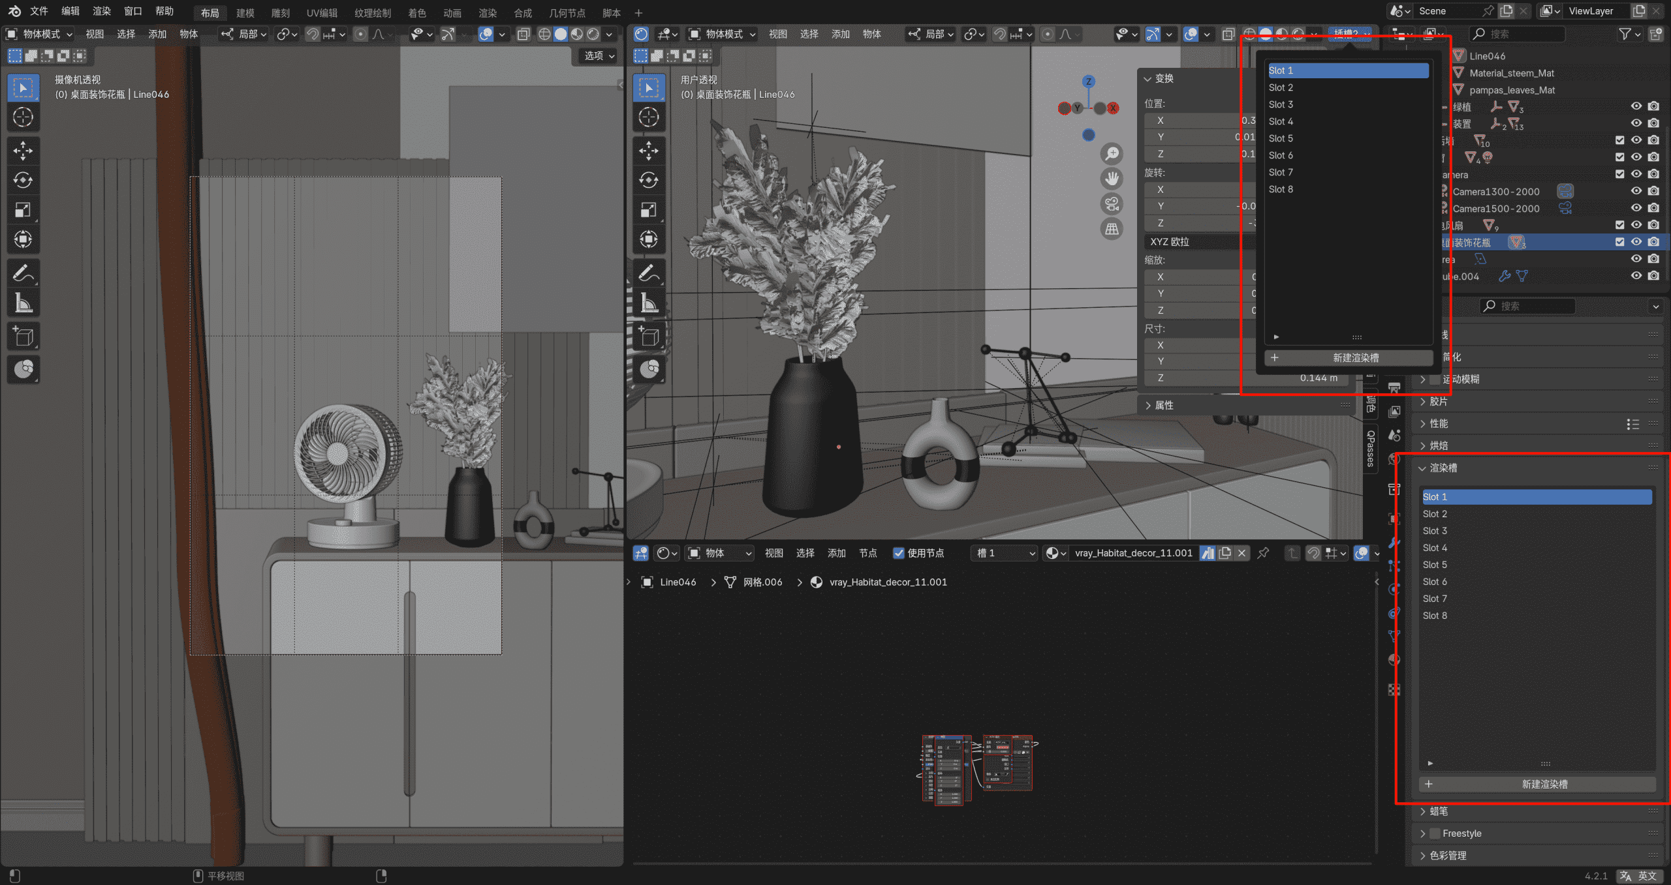Viewport: 1671px width, 885px height.
Task: Open the XYZ 欧拉 rotation mode dropdown
Action: (x=1198, y=242)
